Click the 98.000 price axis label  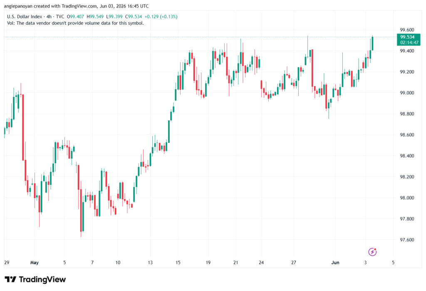tap(407, 198)
